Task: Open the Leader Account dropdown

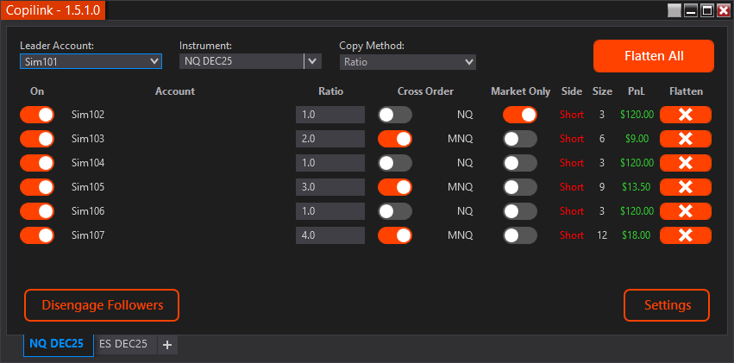Action: tap(91, 62)
